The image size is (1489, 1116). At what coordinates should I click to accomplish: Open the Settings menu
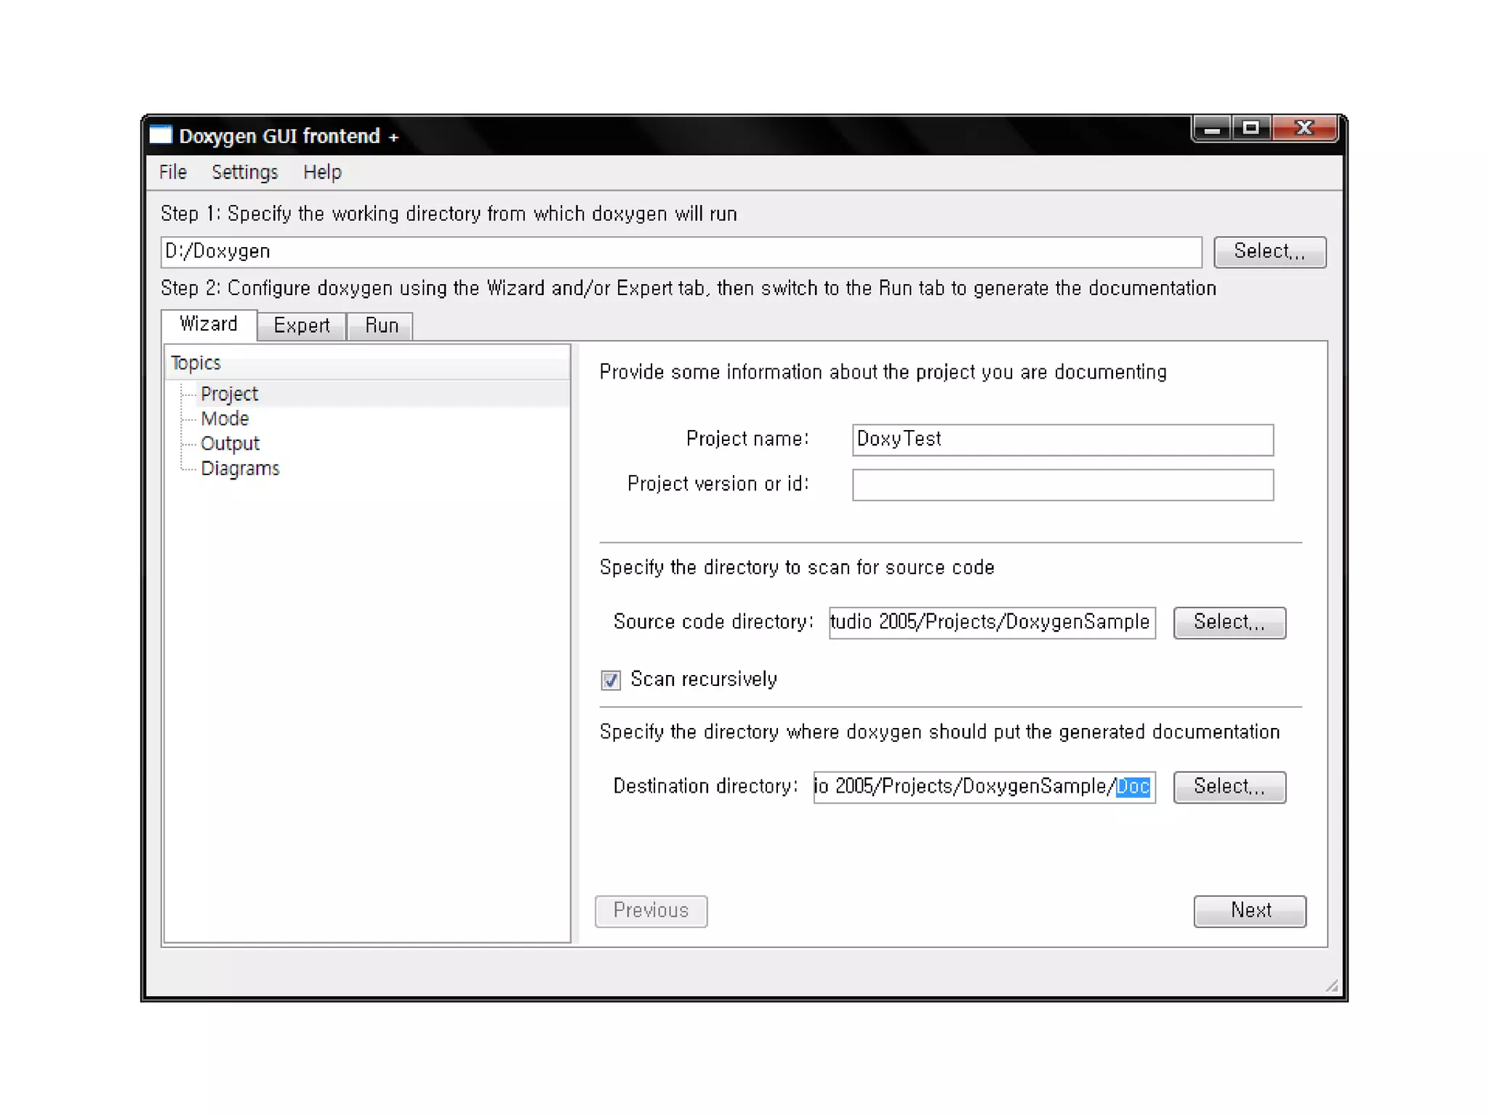click(245, 172)
